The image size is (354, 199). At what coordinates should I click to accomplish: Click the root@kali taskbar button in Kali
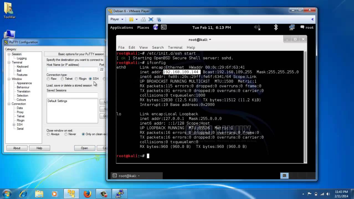(137, 176)
